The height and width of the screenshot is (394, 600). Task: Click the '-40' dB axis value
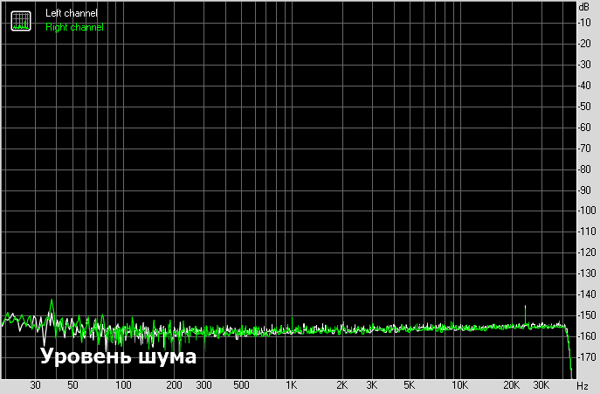click(584, 86)
